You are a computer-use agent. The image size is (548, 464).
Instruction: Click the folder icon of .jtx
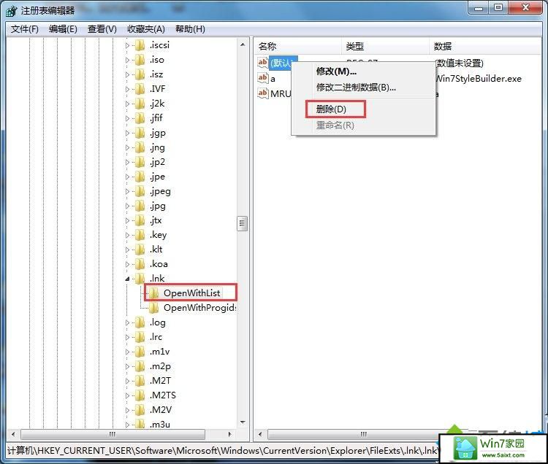[x=140, y=220]
